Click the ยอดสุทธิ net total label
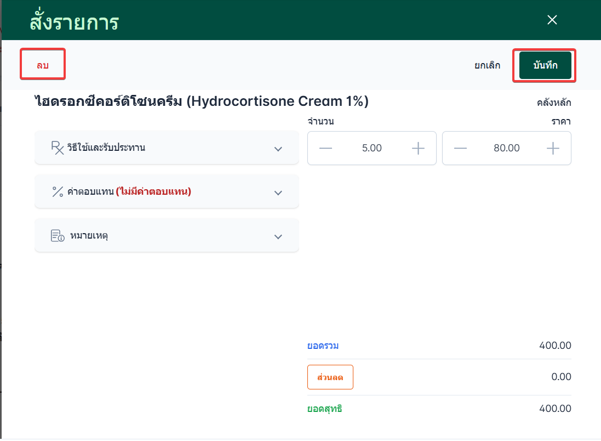The height and width of the screenshot is (441, 601). (x=325, y=409)
